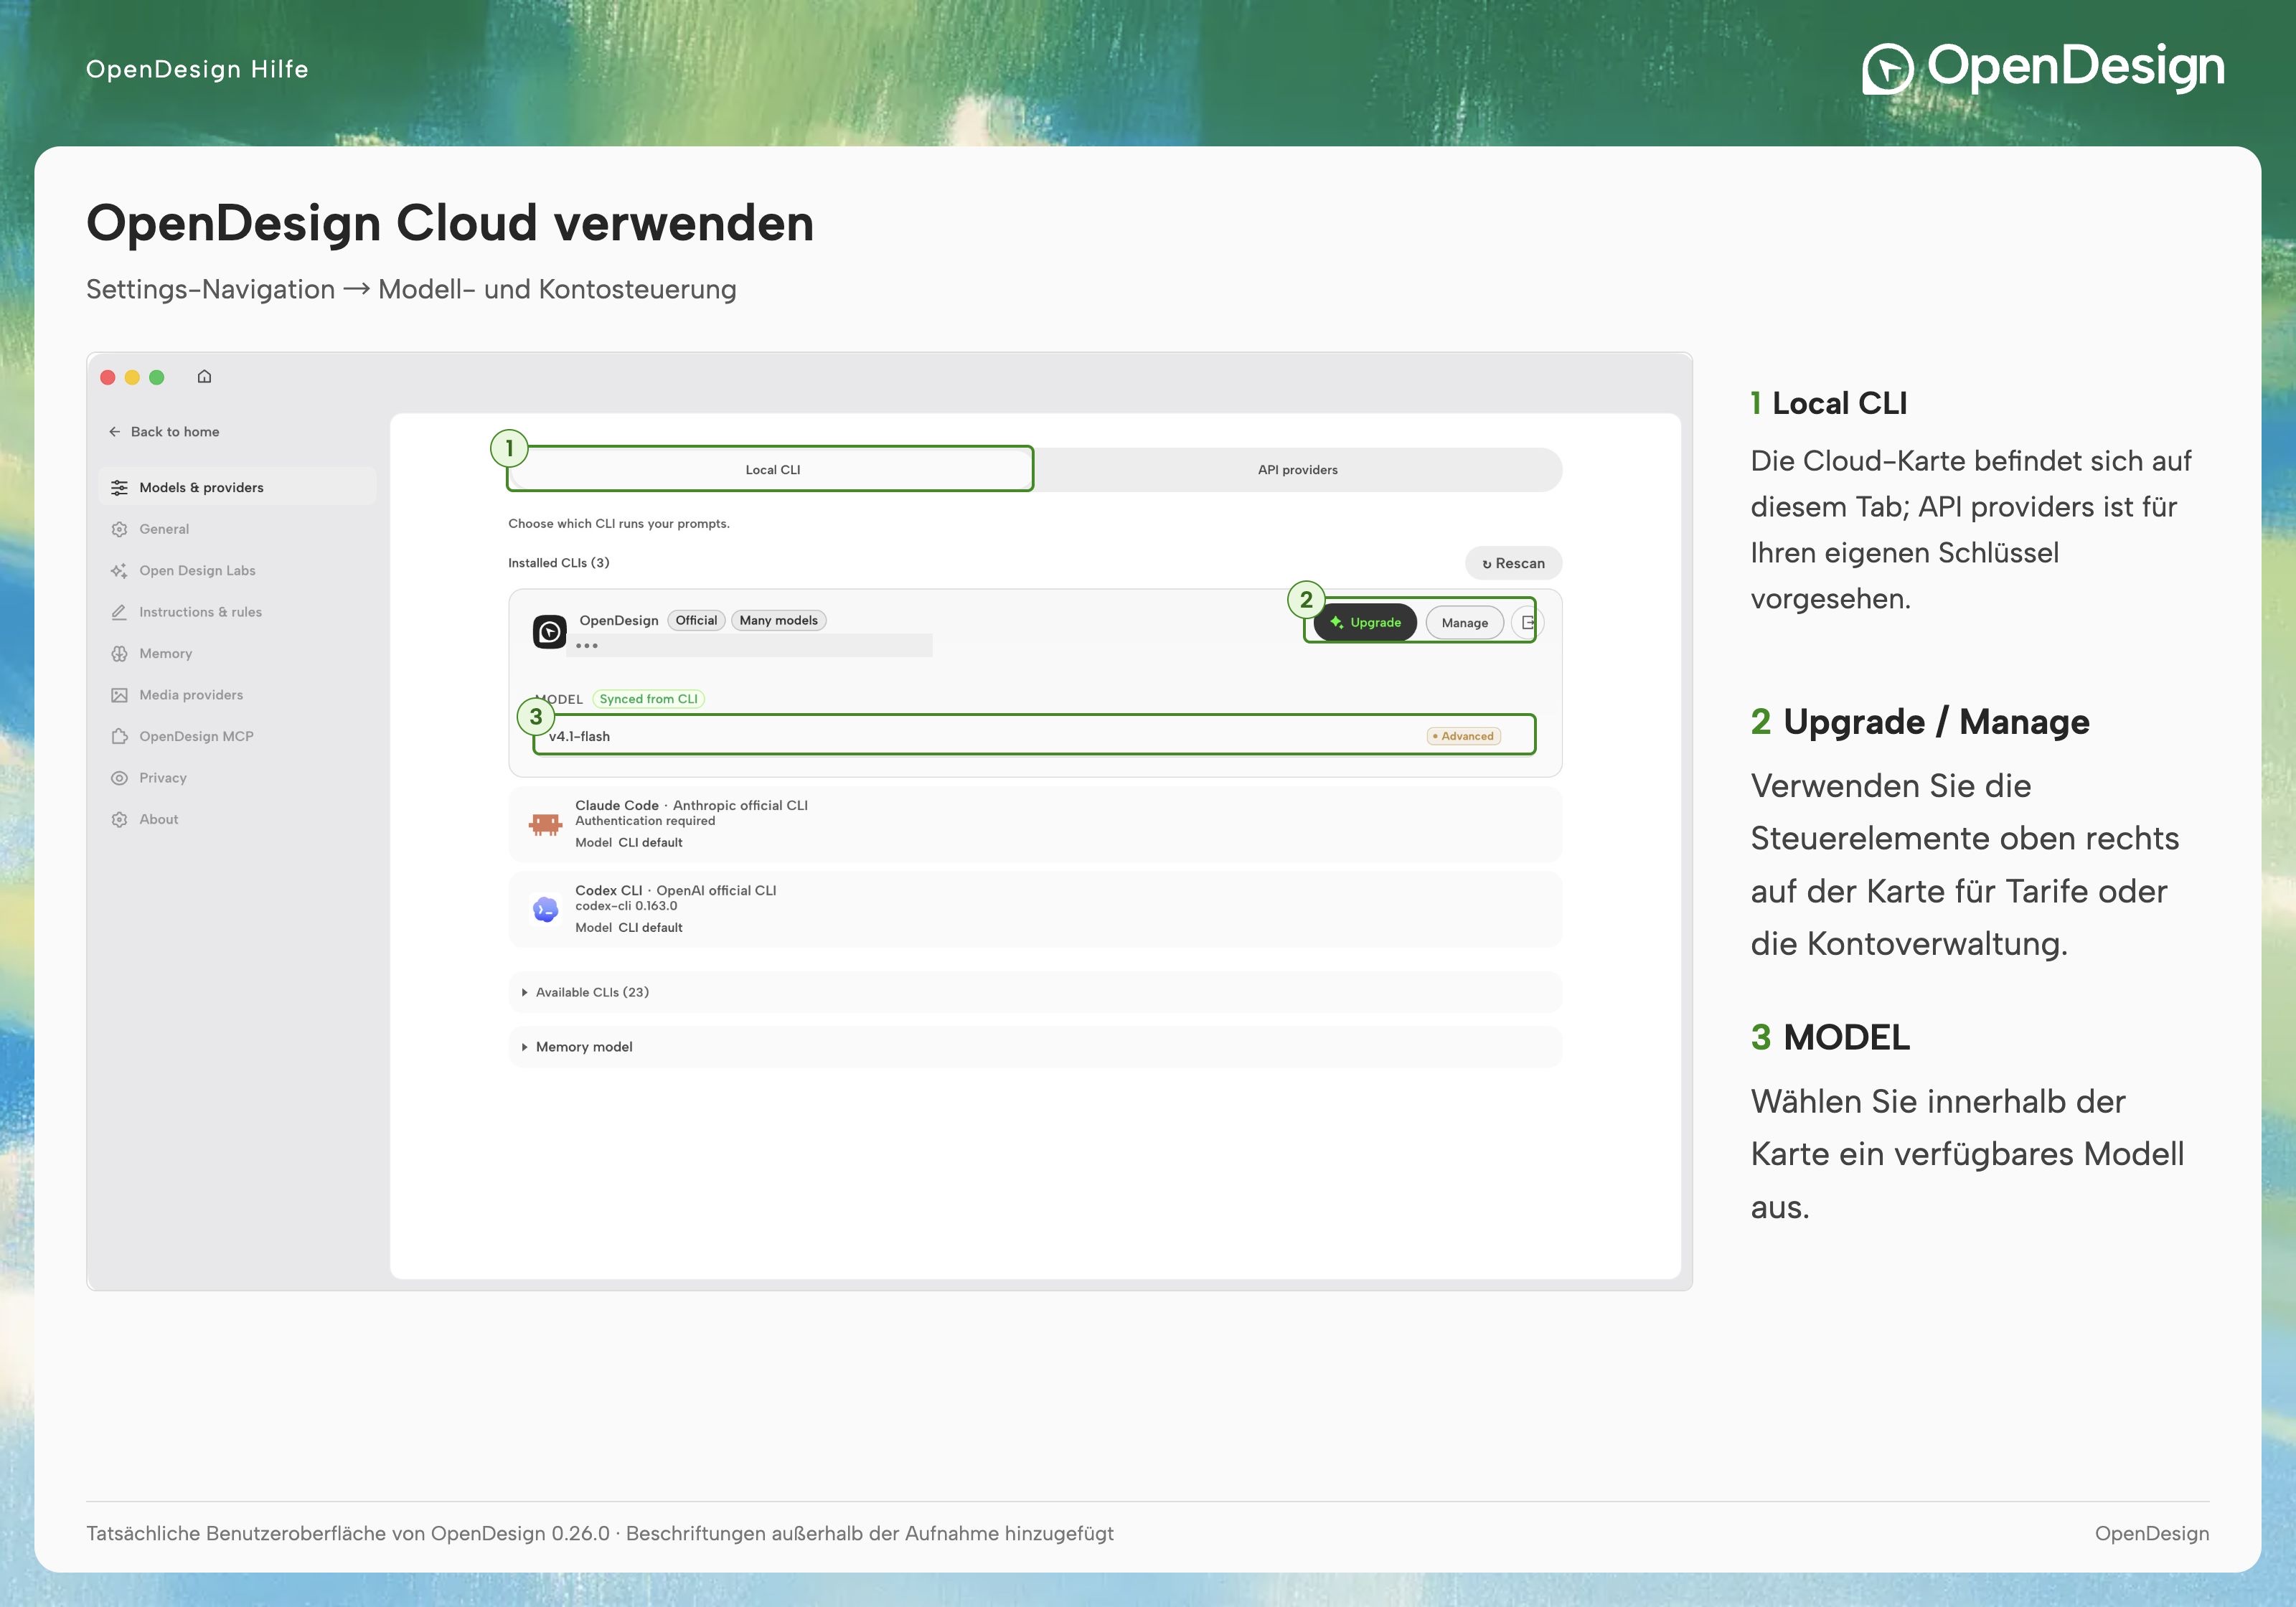Viewport: 2296px width, 1607px height.
Task: Click the Manage button
Action: (1464, 622)
